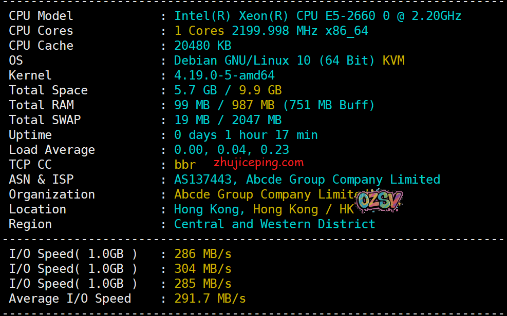Click the Average I/O Speed label
The height and width of the screenshot is (316, 507).
point(70,298)
